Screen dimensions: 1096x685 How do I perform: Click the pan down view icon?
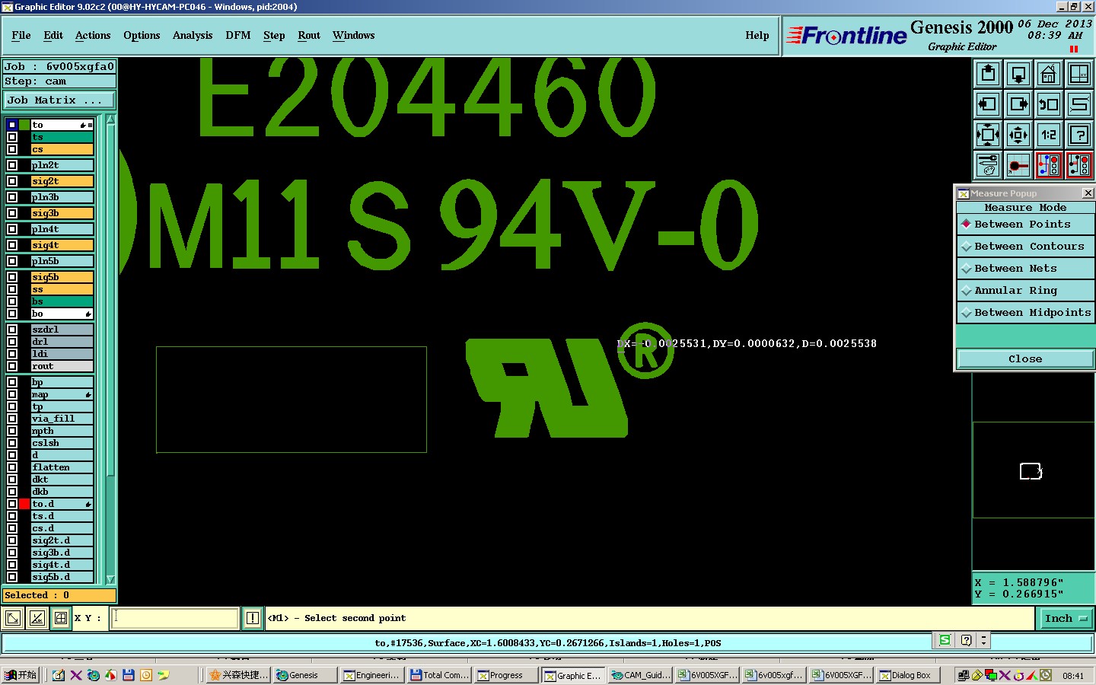[1018, 74]
